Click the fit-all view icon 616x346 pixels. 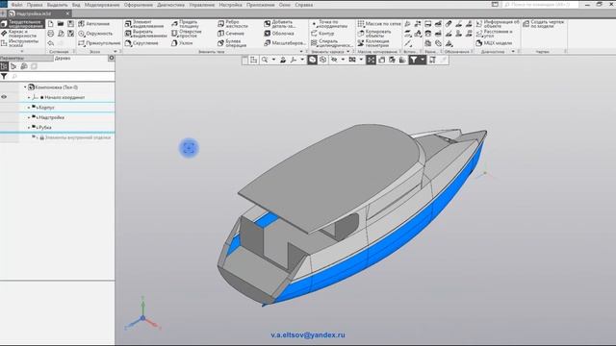point(372,60)
